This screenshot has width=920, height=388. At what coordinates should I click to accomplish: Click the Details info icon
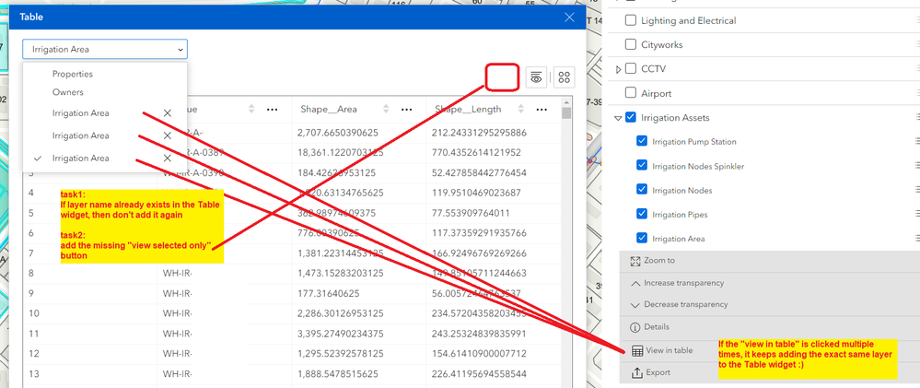[635, 327]
